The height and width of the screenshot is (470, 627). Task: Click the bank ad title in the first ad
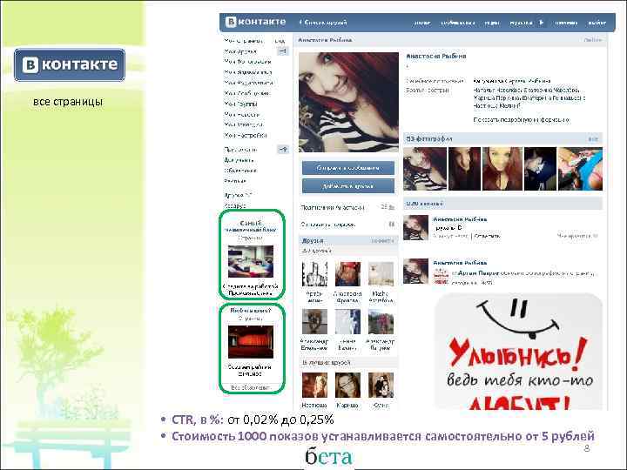tap(251, 226)
